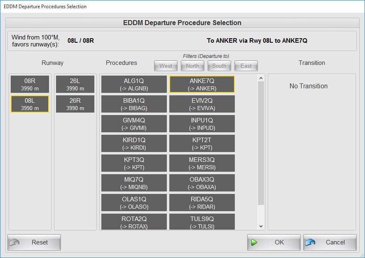Click the procedures list scroll down arrow
The height and width of the screenshot is (258, 365).
coord(261,226)
